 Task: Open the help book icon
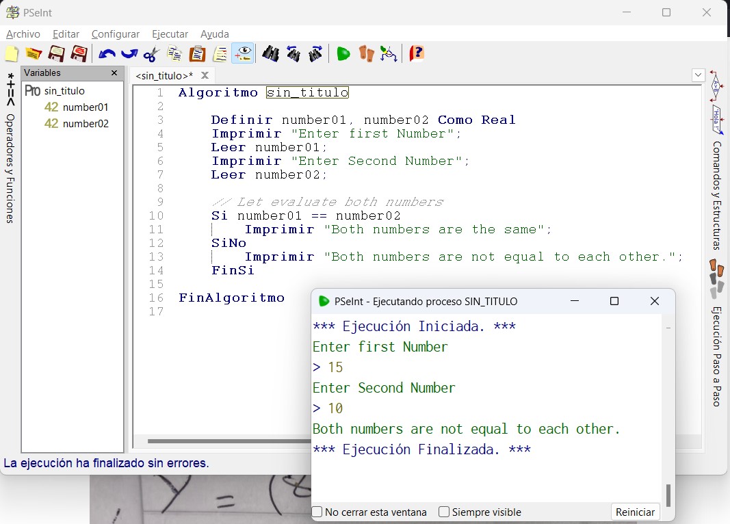[417, 54]
